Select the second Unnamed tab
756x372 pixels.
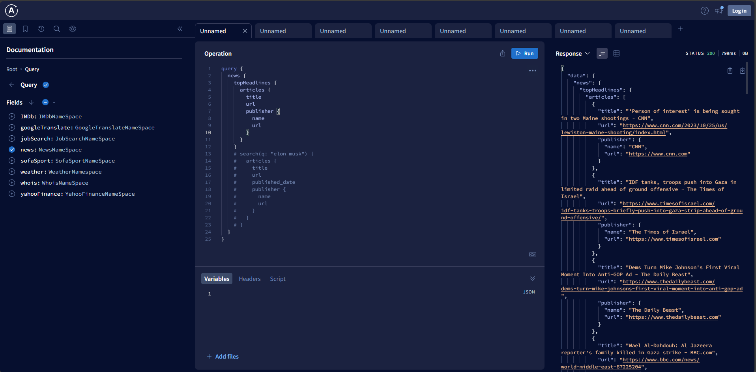point(283,31)
